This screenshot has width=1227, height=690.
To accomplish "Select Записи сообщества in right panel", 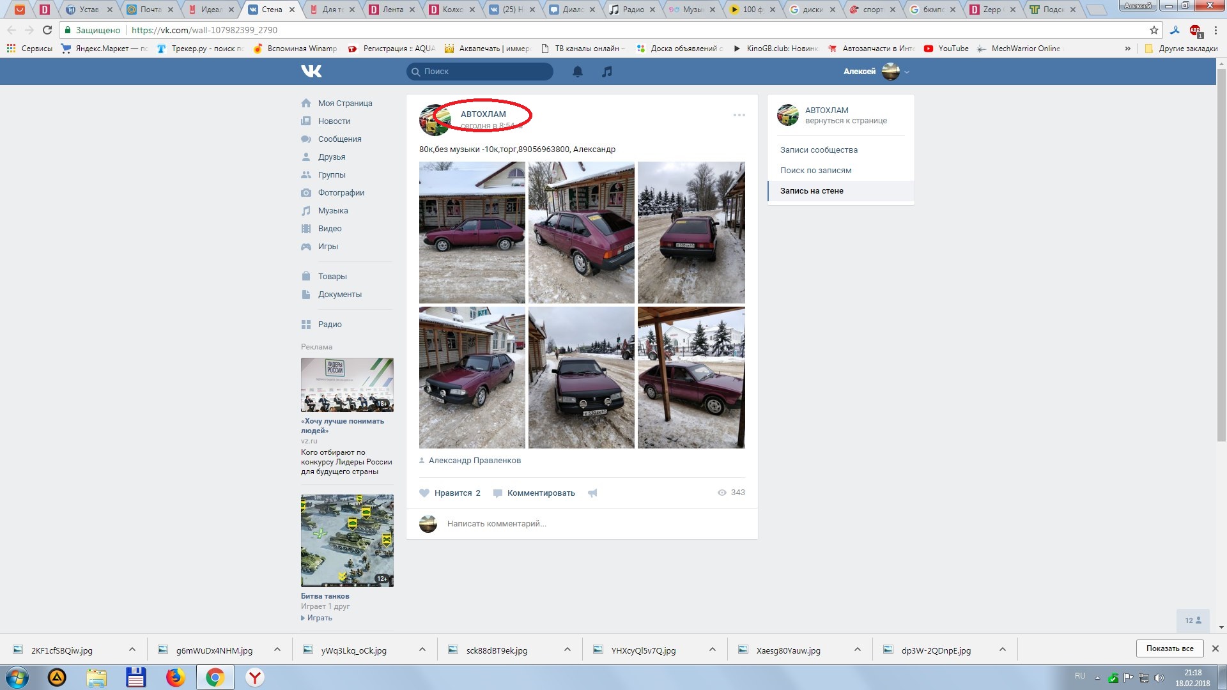I will tap(819, 150).
